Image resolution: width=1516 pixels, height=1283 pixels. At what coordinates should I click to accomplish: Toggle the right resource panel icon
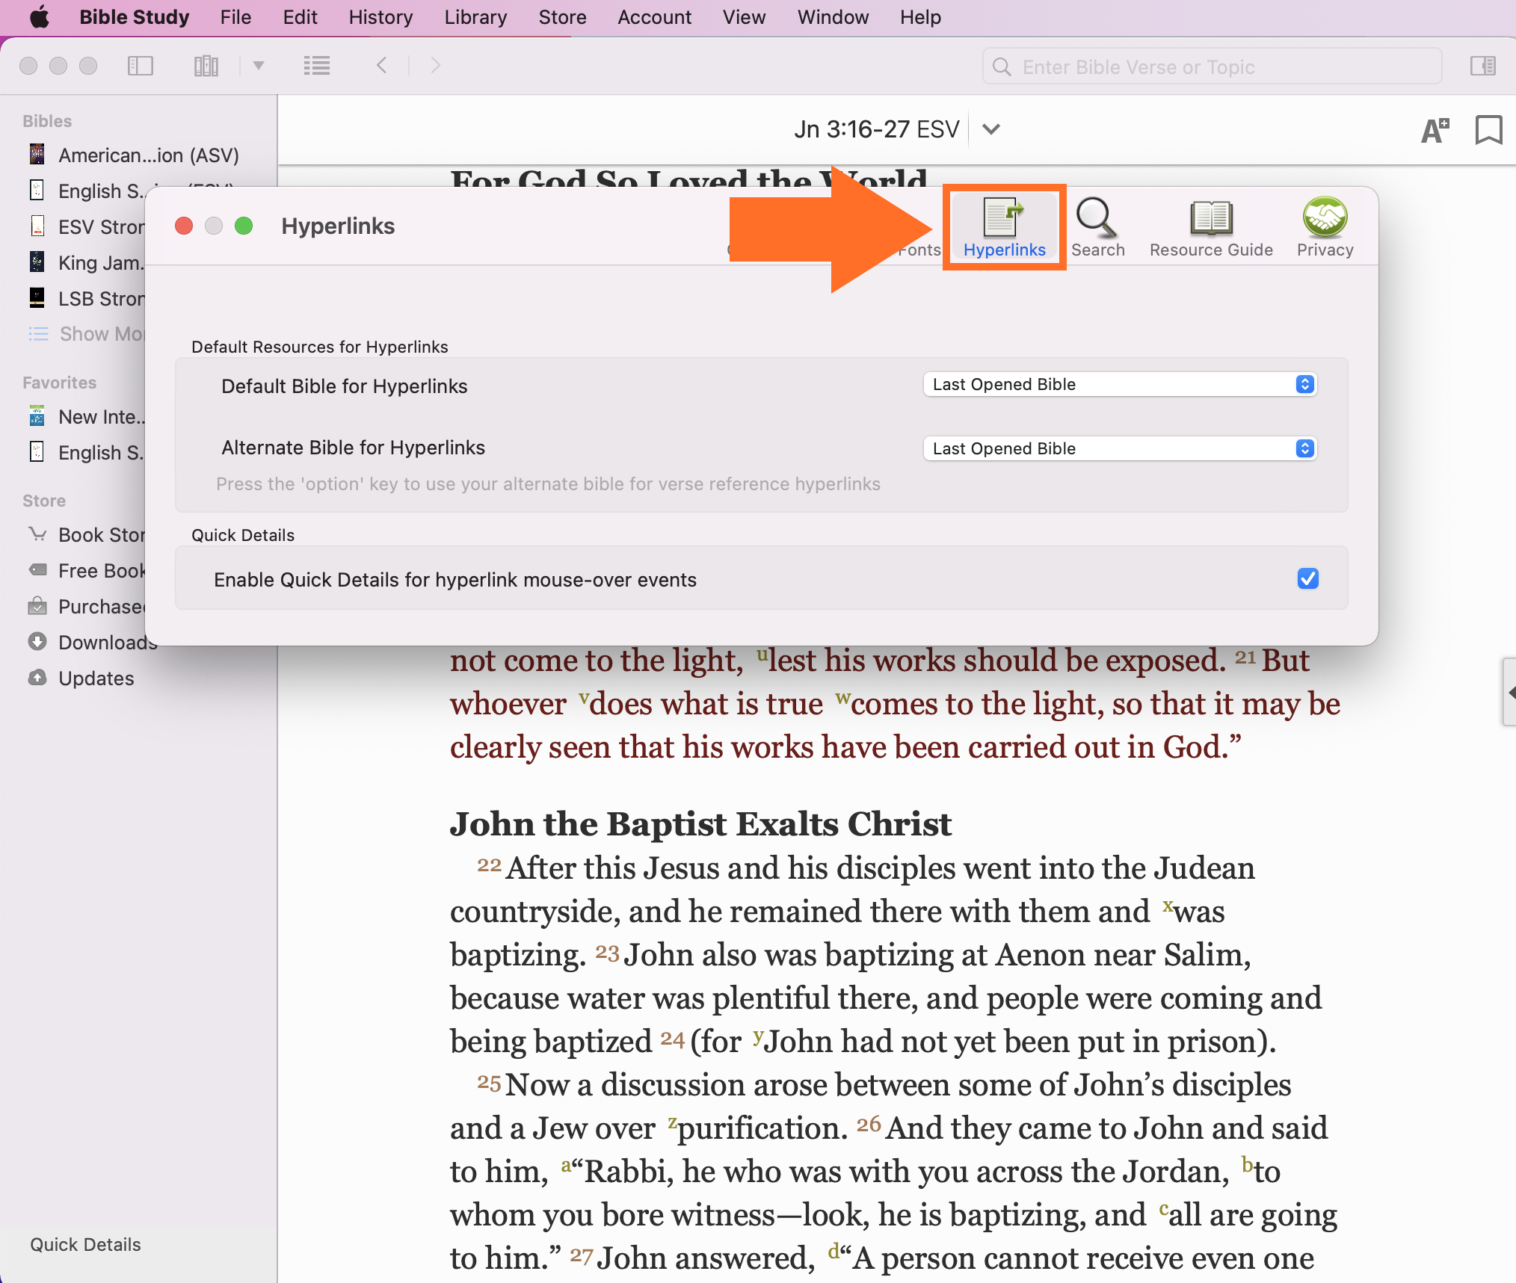point(1482,66)
